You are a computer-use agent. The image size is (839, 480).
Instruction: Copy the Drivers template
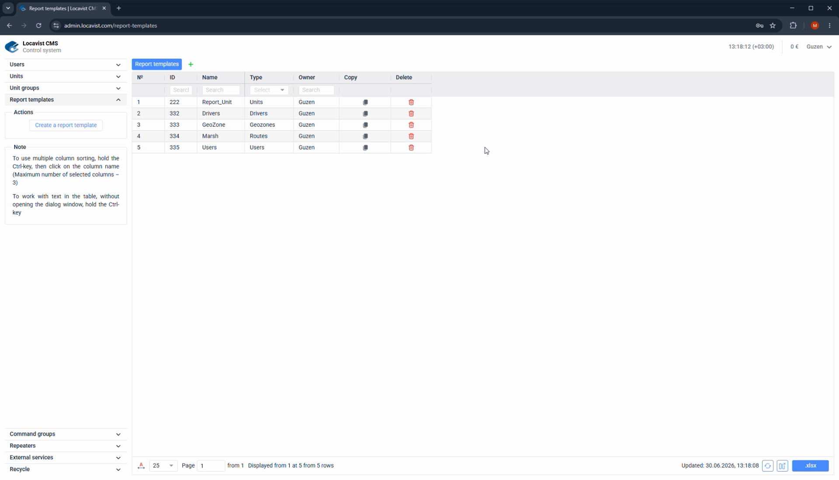(365, 114)
